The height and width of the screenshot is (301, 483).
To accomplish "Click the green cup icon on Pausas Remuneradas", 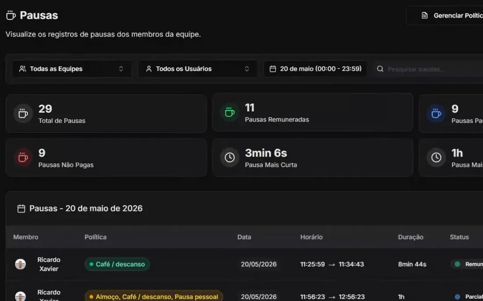I will pos(230,112).
